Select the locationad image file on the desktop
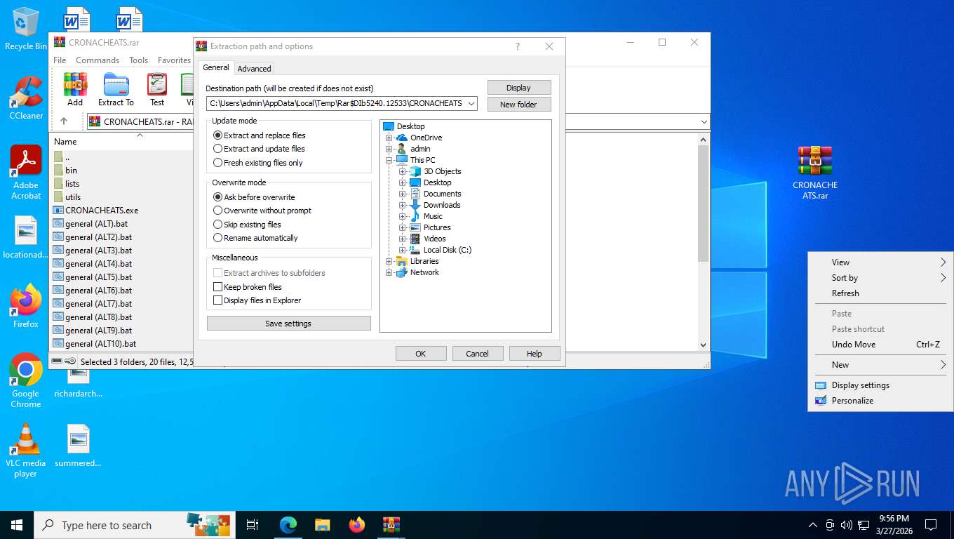The height and width of the screenshot is (539, 954). click(25, 237)
